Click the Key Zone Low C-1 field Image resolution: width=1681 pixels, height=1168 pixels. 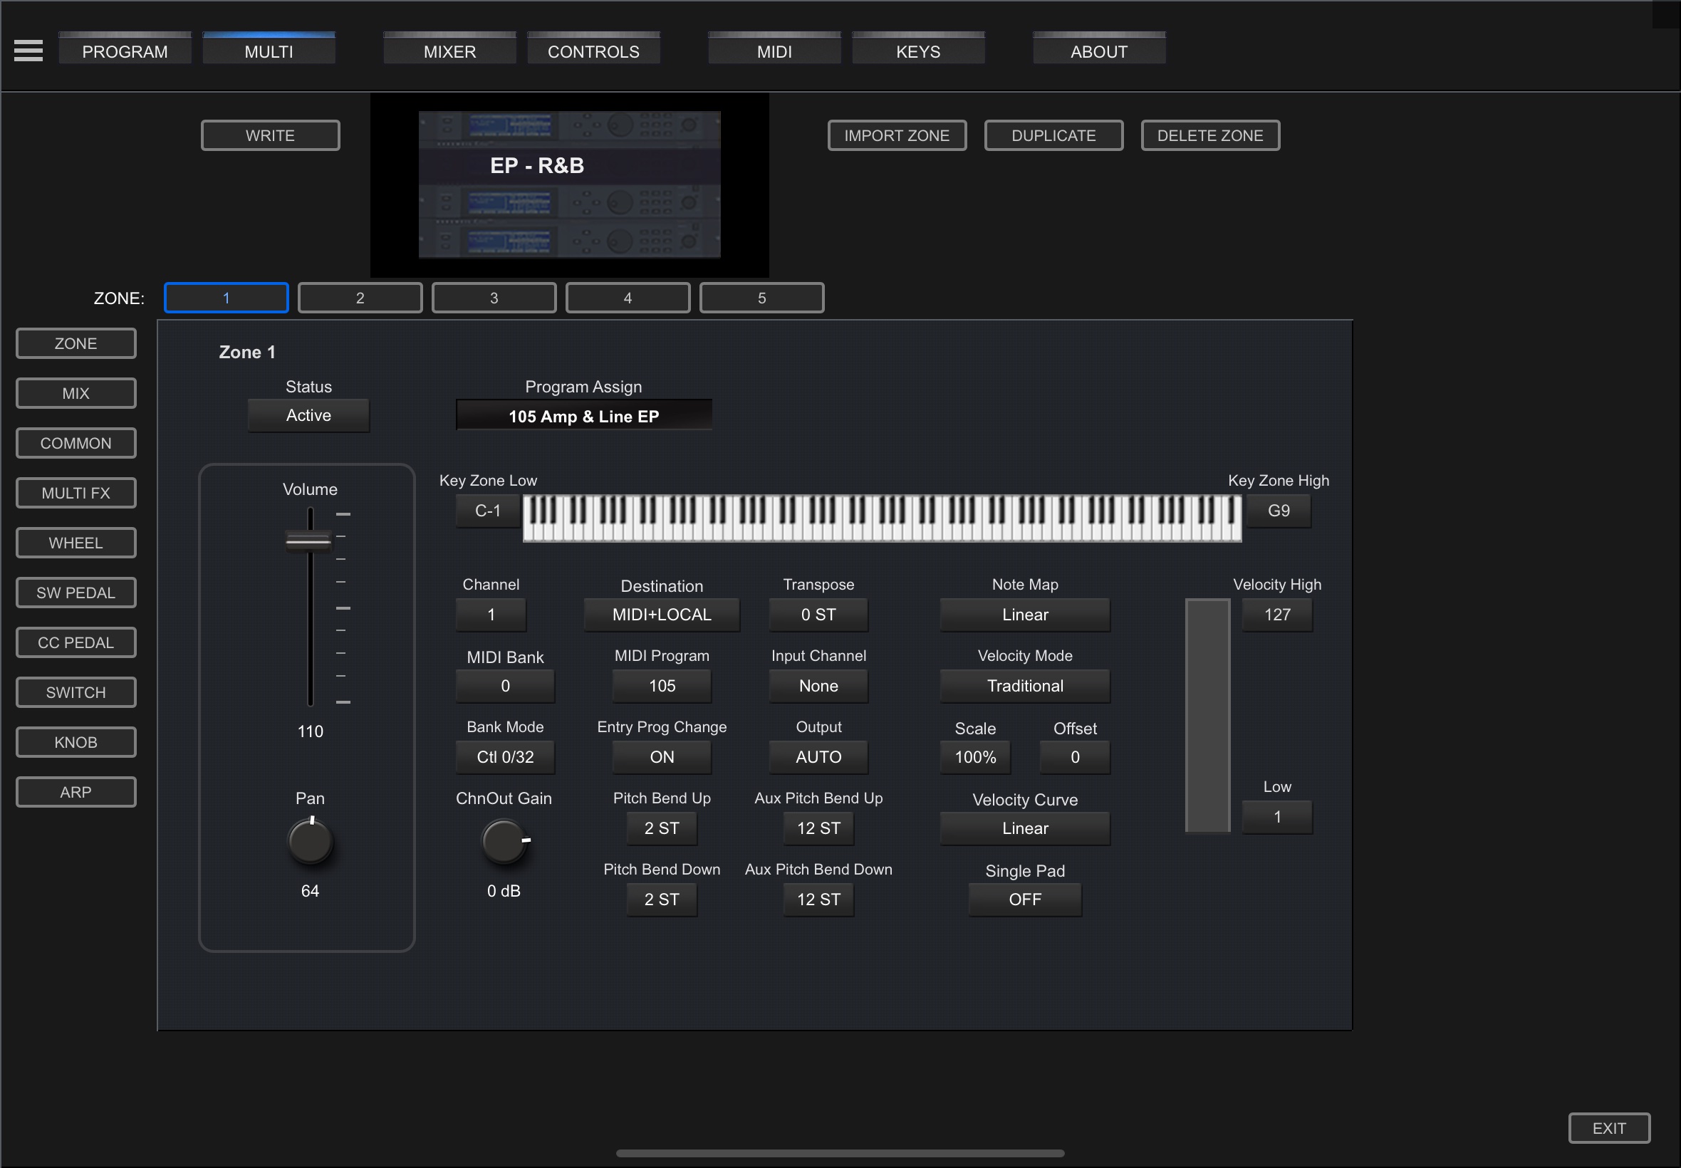click(487, 511)
